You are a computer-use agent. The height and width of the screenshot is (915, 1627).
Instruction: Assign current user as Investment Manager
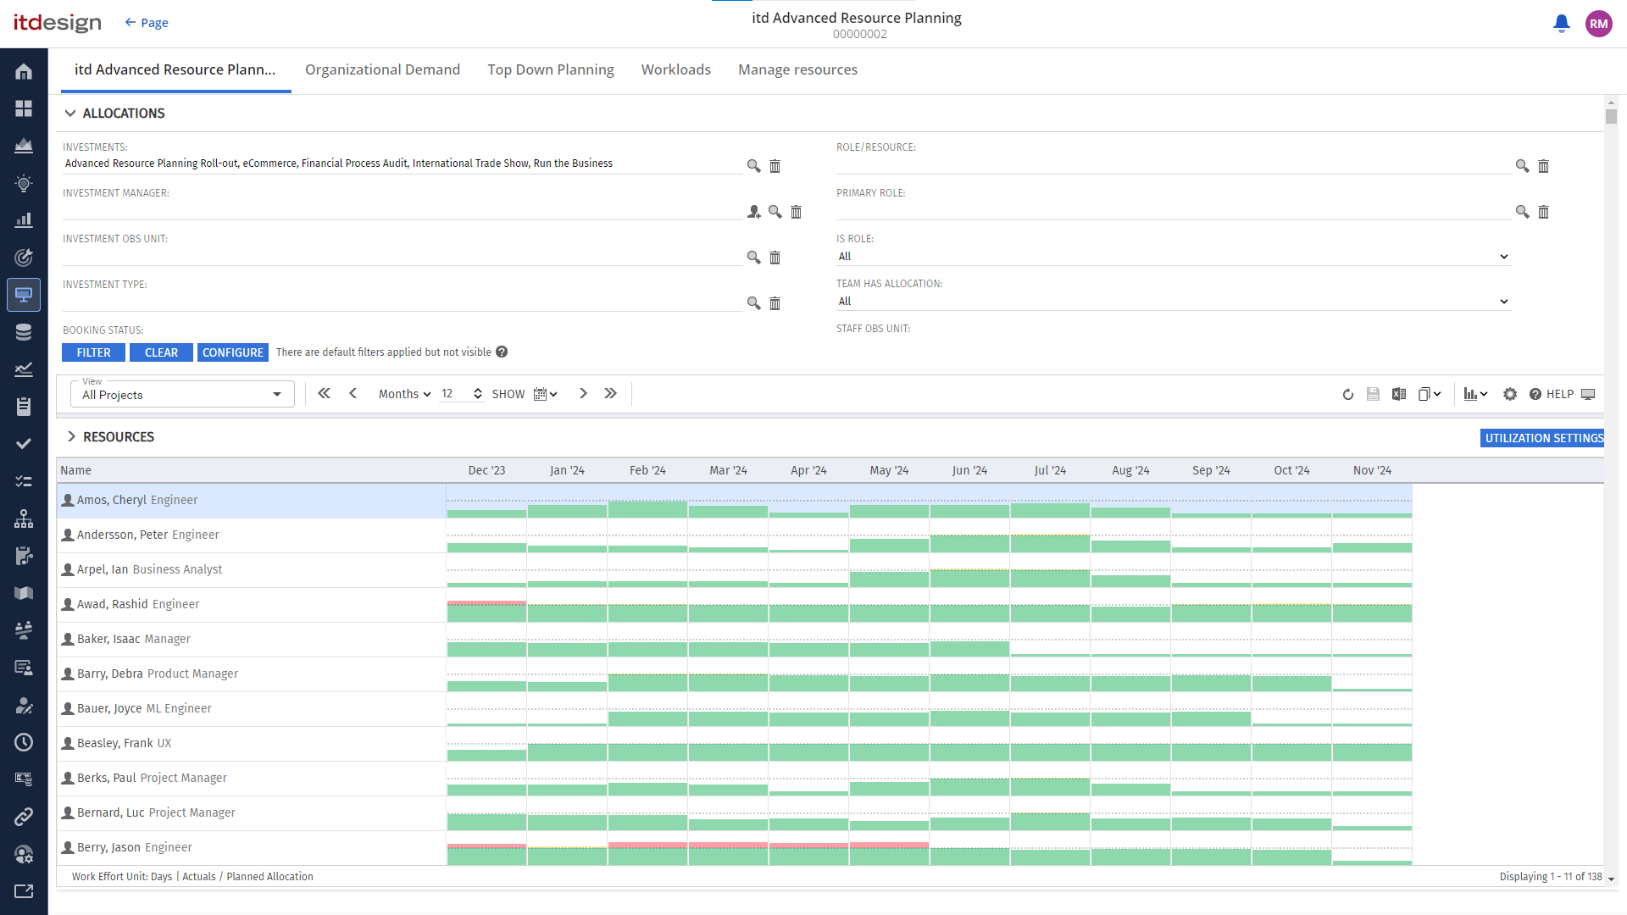(754, 212)
